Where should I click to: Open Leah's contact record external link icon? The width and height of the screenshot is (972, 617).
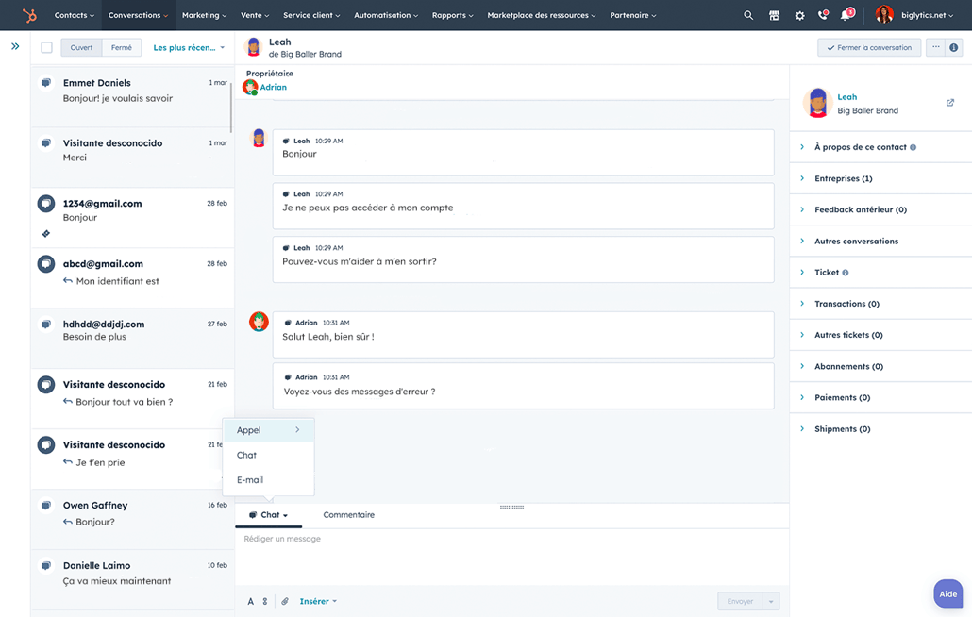pos(949,103)
